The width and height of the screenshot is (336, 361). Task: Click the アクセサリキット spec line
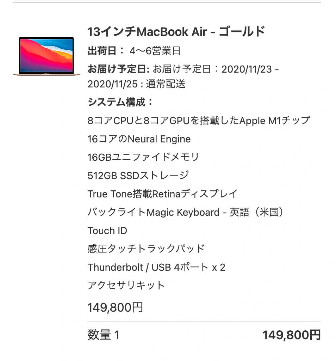coord(126,286)
